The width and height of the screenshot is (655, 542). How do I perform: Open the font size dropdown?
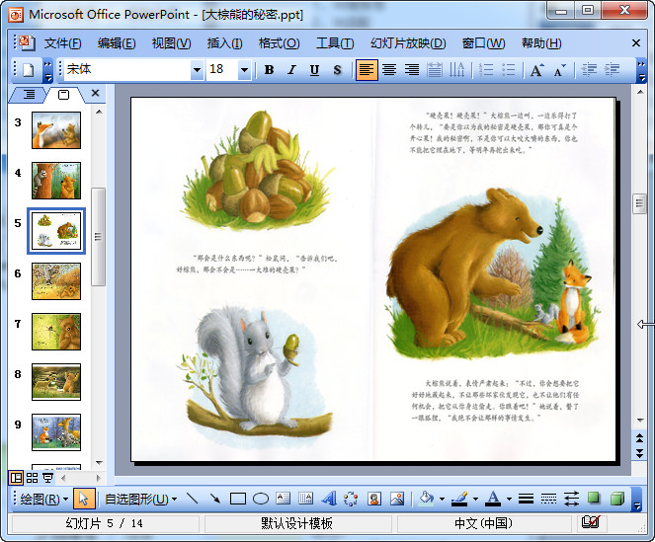point(244,70)
